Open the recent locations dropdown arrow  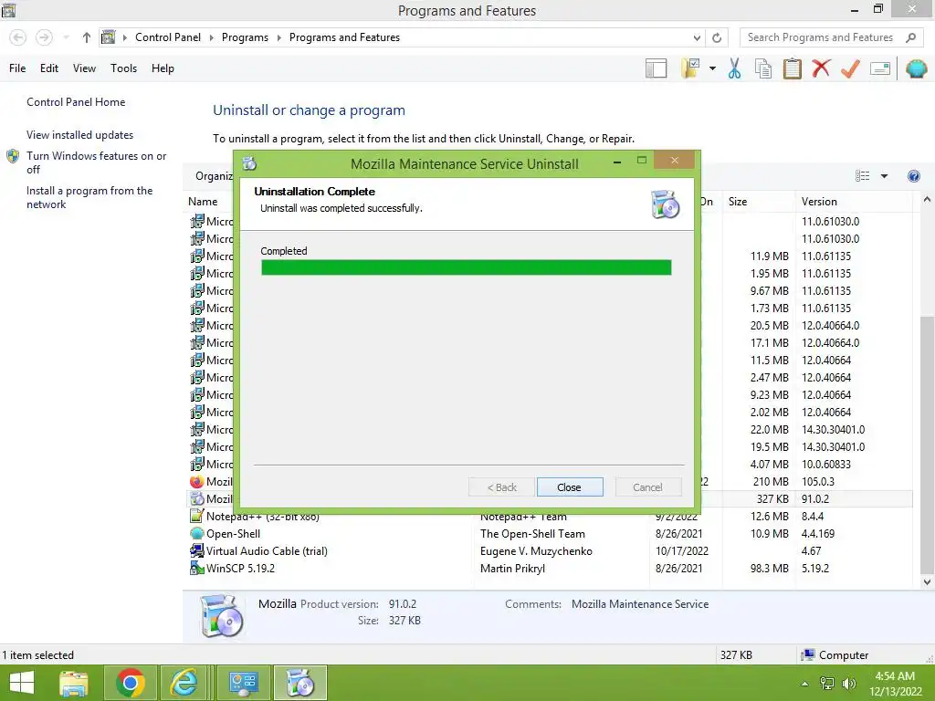pyautogui.click(x=66, y=37)
